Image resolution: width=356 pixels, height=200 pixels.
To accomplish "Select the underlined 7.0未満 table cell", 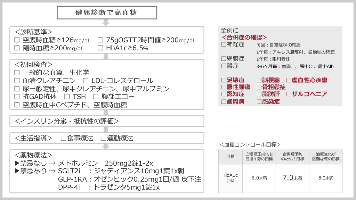I will (x=292, y=178).
